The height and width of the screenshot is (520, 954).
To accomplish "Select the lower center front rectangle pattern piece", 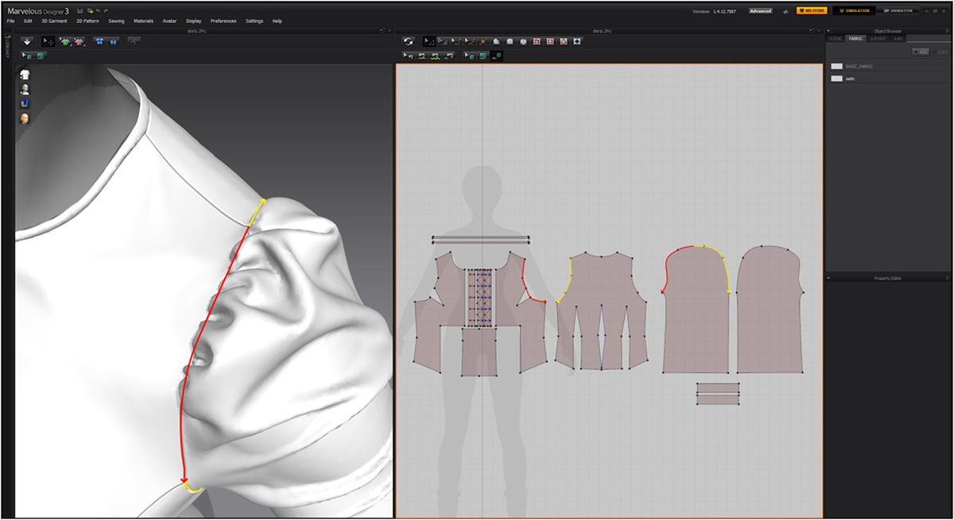I will (x=479, y=352).
